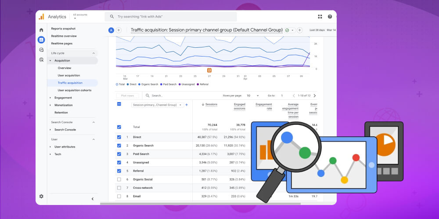This screenshot has width=439, height=219.
Task: Click the search magnifier in top bar
Action: (112, 17)
